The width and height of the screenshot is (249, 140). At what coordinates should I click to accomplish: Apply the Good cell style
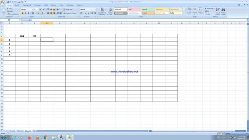pyautogui.click(x=148, y=9)
